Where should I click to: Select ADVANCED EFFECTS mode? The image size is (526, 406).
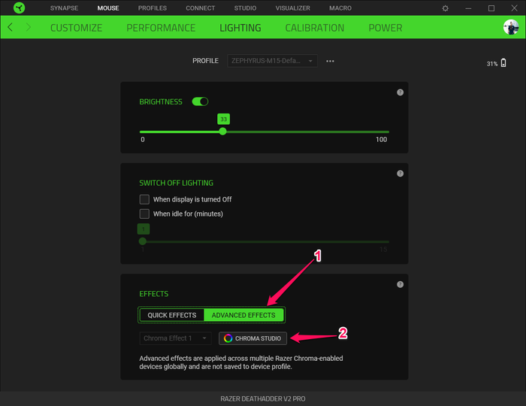pyautogui.click(x=243, y=315)
